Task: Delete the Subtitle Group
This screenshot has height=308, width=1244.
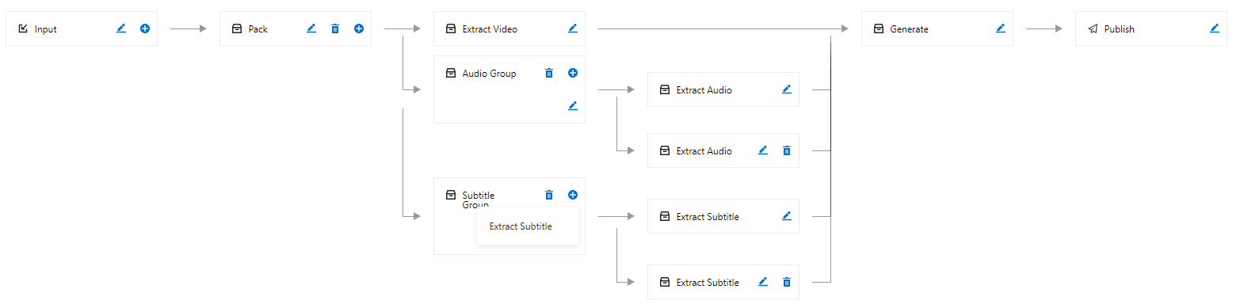Action: (549, 195)
